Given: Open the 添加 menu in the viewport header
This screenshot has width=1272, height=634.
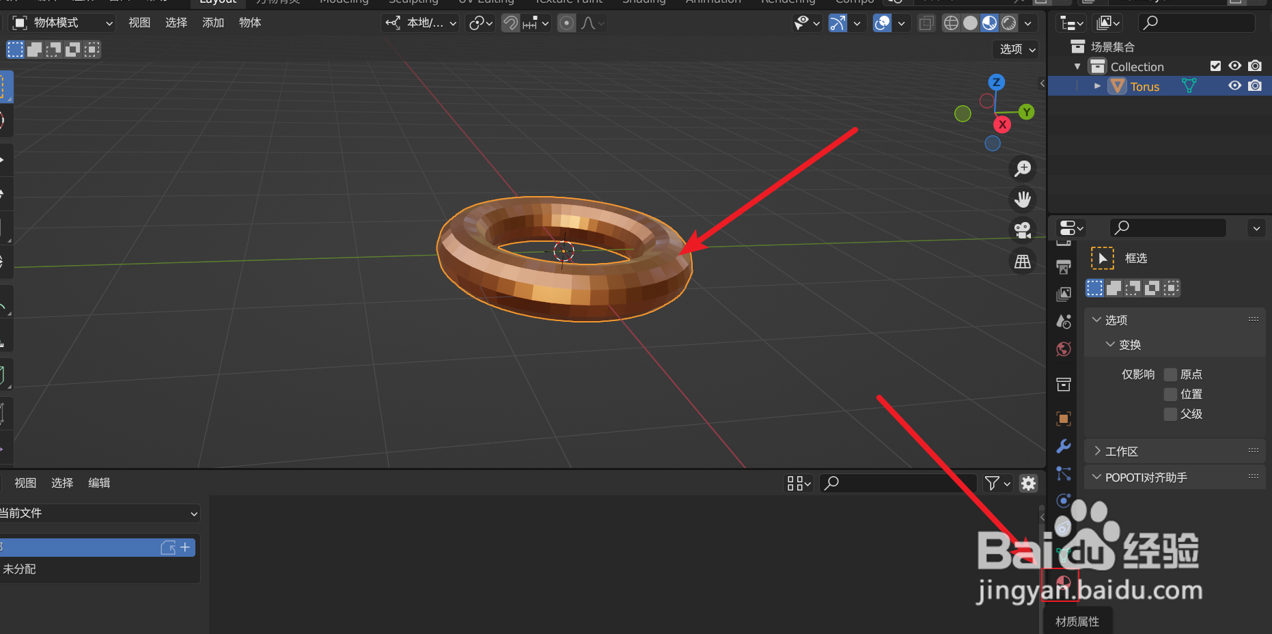Looking at the screenshot, I should pyautogui.click(x=212, y=22).
